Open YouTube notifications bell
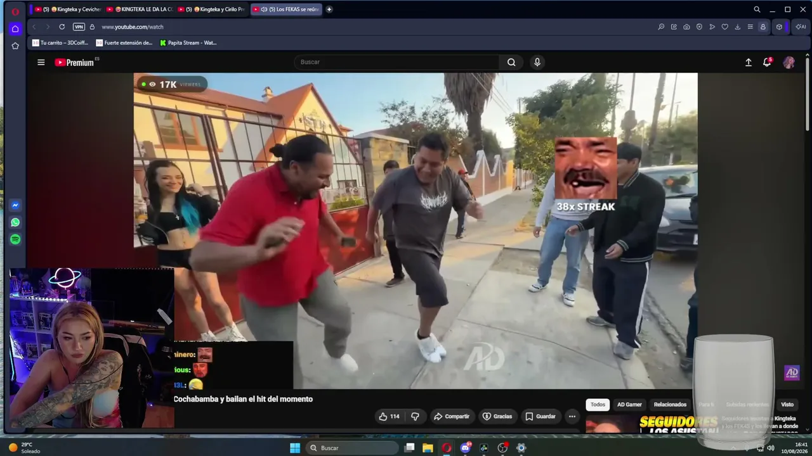This screenshot has height=456, width=812. pyautogui.click(x=768, y=62)
